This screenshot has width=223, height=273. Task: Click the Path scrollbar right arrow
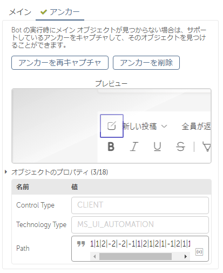point(186,256)
